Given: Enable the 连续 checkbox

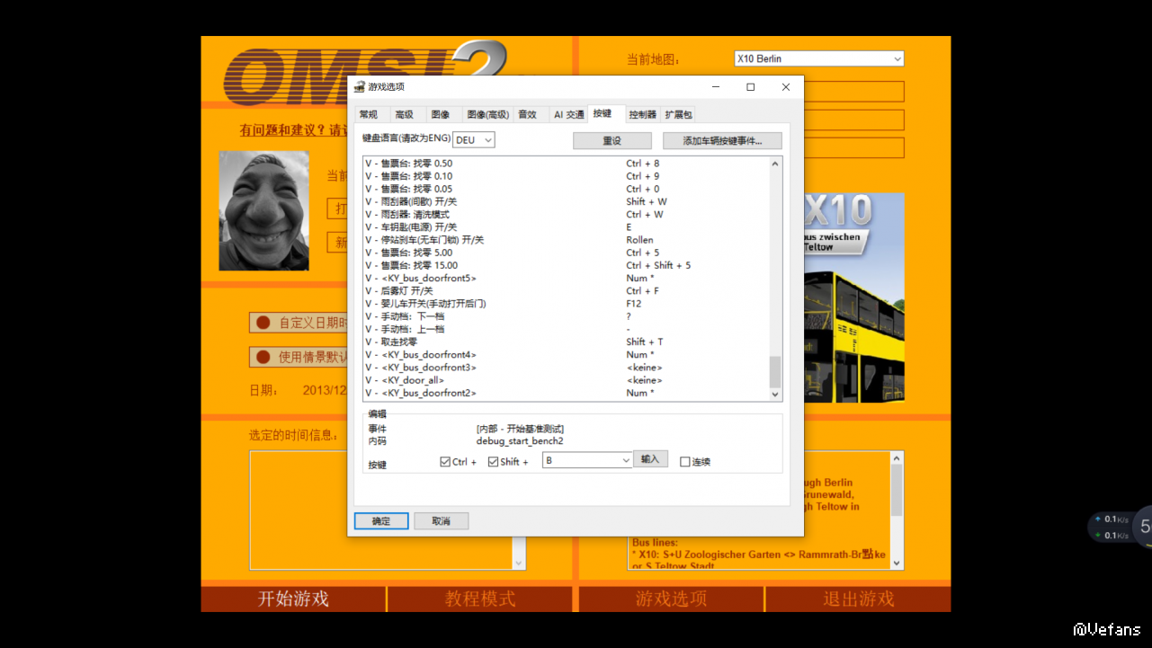Looking at the screenshot, I should [685, 462].
